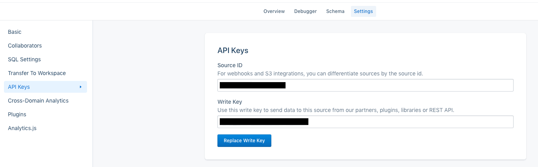
Task: Click the arrow icon beside API Keys
Action: [x=80, y=87]
